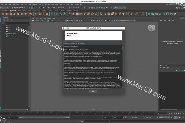The width and height of the screenshot is (185, 123).
Task: Open the first viewport panel menu item
Action: [x=33, y=18]
